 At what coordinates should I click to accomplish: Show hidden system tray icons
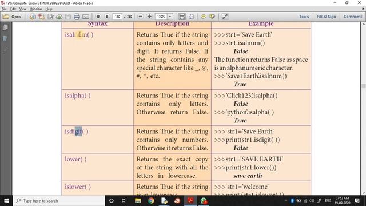tap(286, 201)
